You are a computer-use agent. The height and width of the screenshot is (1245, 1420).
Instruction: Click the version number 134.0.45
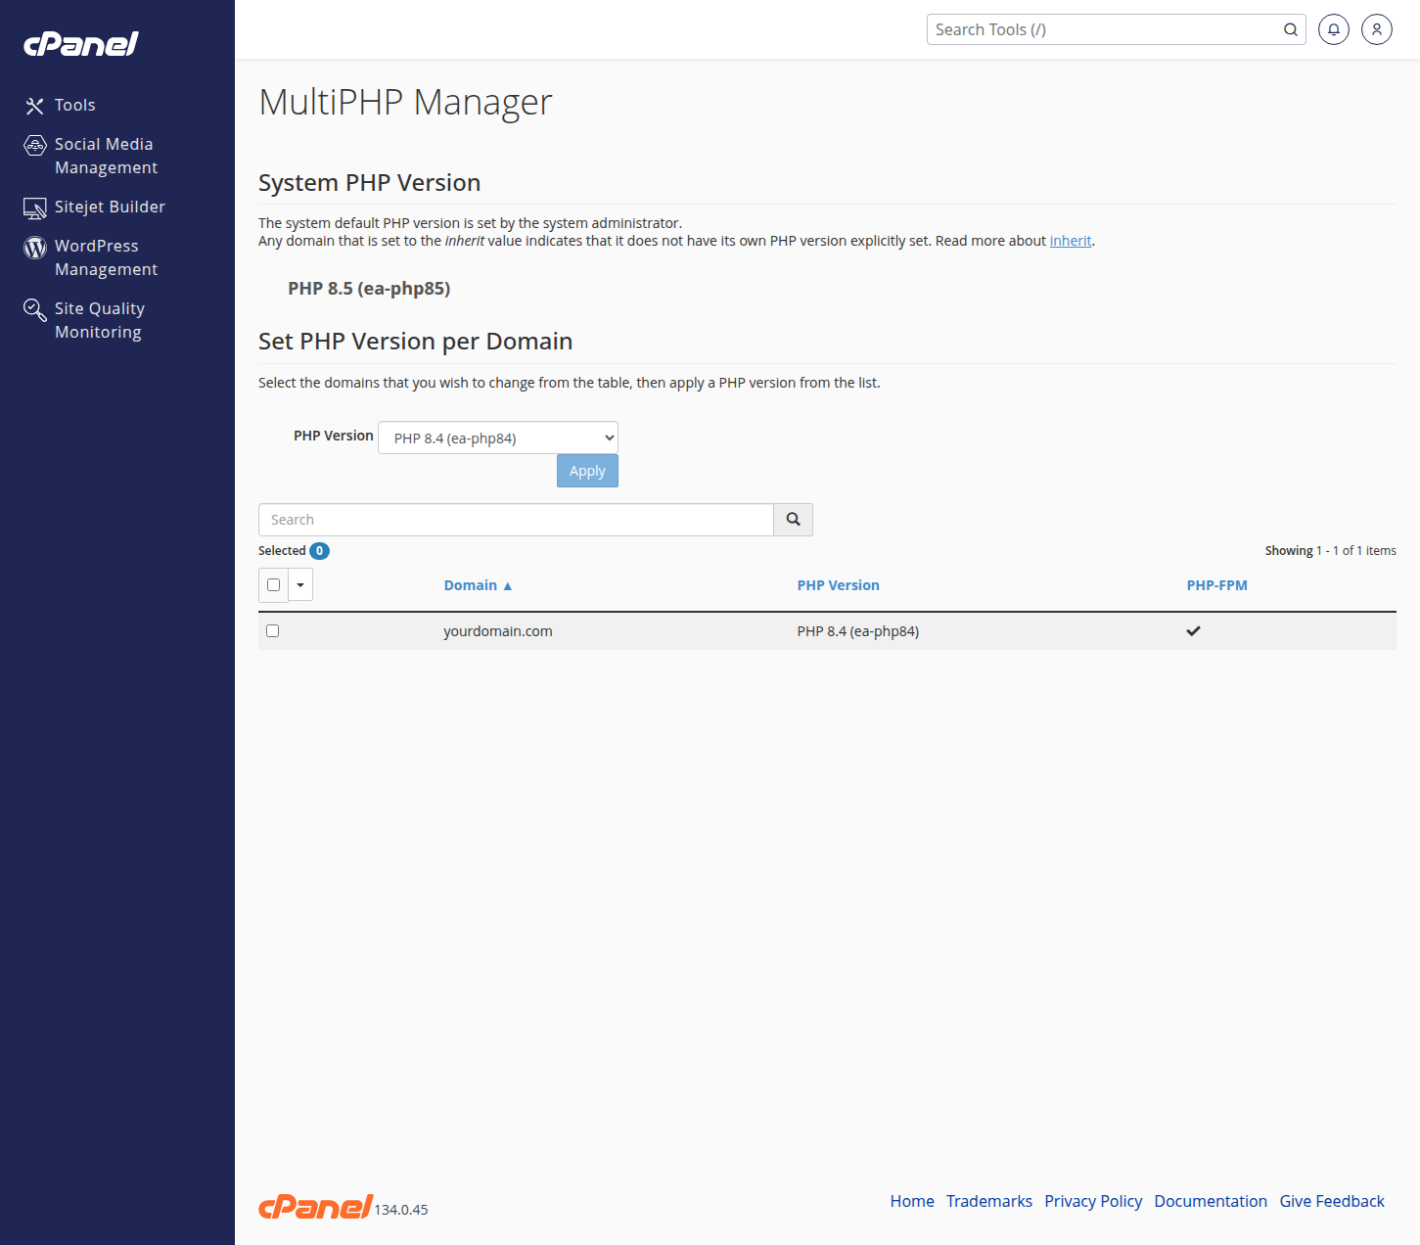[401, 1210]
